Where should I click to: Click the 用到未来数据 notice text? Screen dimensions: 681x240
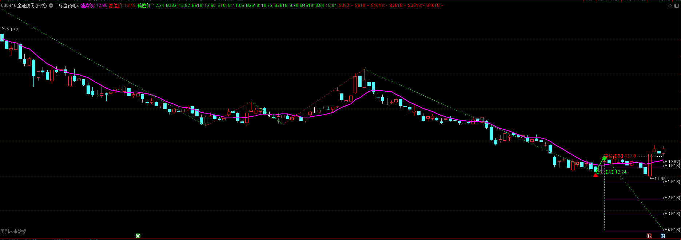pyautogui.click(x=13, y=231)
